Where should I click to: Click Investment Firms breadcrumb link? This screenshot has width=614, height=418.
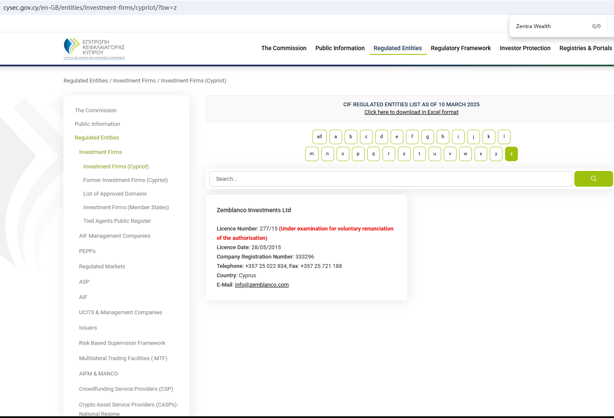point(134,81)
